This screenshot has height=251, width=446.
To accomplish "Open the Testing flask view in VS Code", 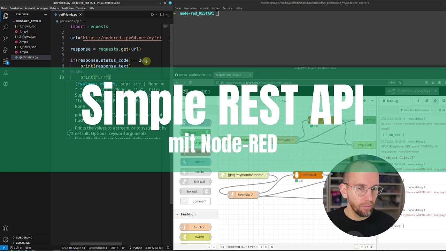I will point(5,73).
